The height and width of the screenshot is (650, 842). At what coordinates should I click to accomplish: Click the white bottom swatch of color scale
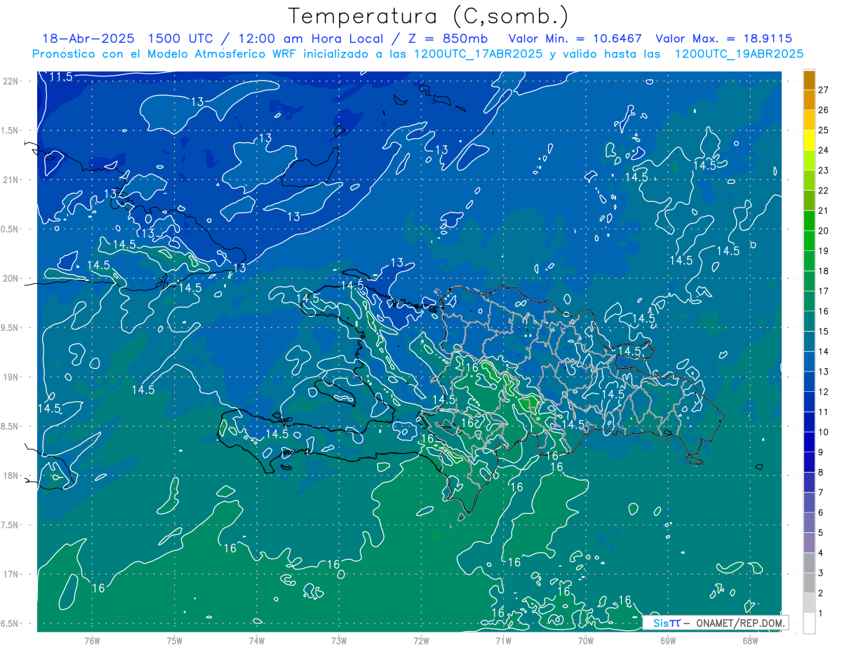point(809,623)
